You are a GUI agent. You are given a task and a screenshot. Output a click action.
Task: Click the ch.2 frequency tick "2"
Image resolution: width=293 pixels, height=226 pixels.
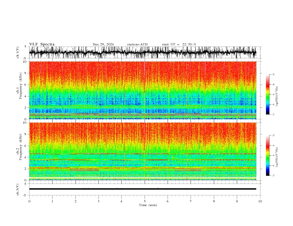pyautogui.click(x=26, y=169)
